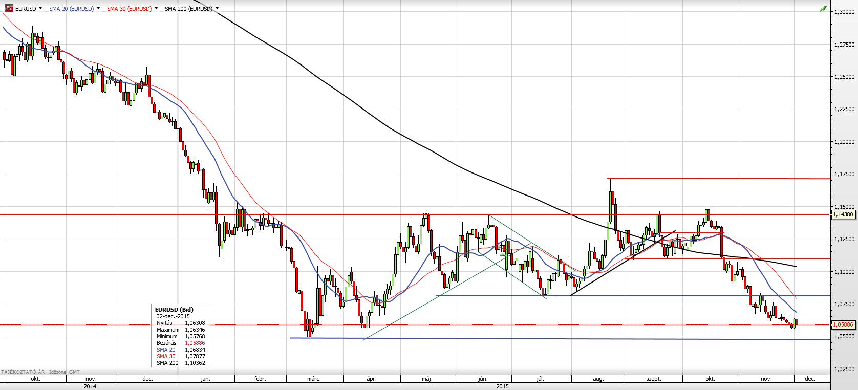Click the 1,14380 price tag on axis
Viewport: 858px width, 390px height.
pos(843,214)
